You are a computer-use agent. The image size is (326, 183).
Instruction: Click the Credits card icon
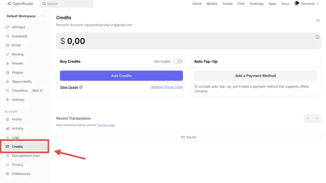click(x=8, y=147)
